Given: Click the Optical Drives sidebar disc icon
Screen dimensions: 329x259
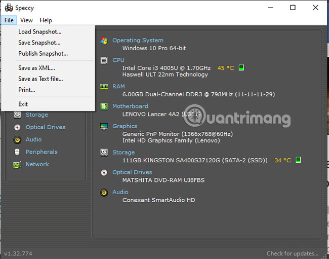Looking at the screenshot, I should coord(17,127).
